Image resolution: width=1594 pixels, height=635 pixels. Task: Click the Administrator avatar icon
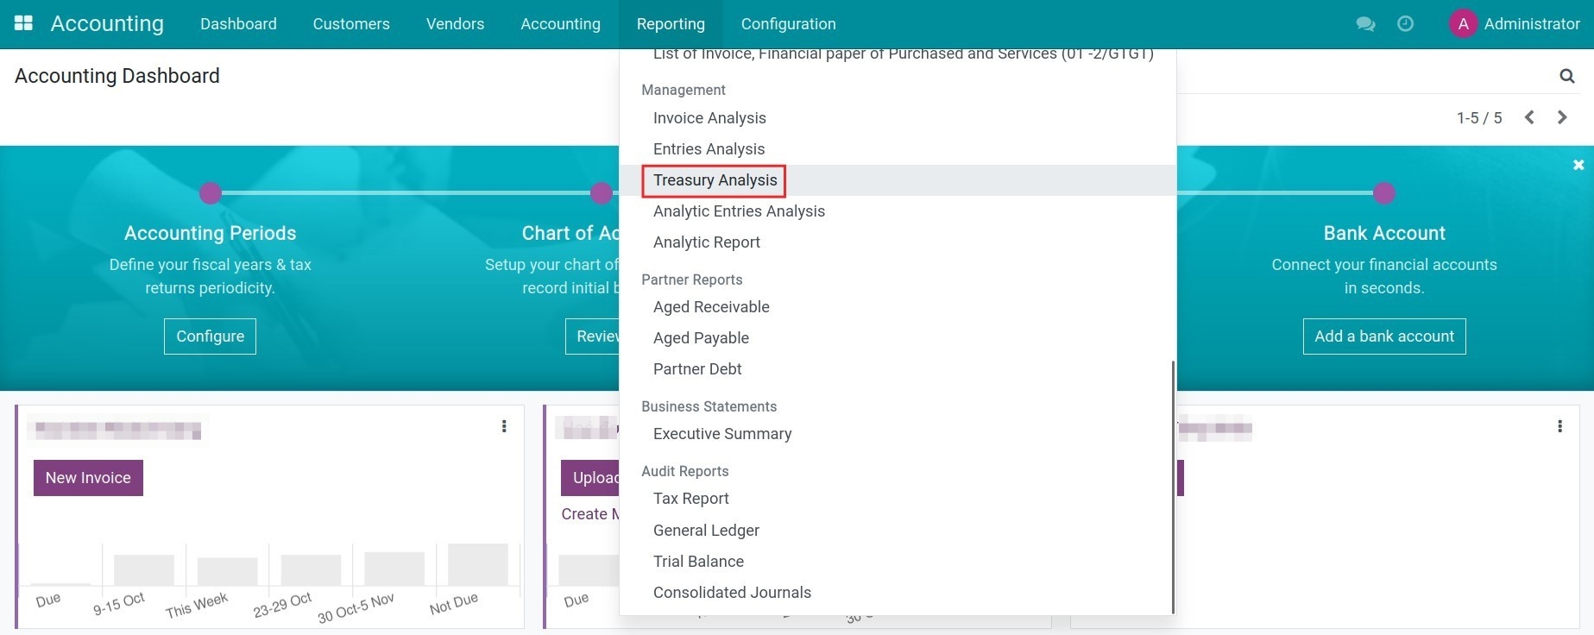(1463, 24)
